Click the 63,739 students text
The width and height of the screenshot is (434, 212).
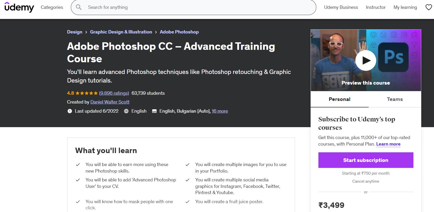pyautogui.click(x=148, y=93)
